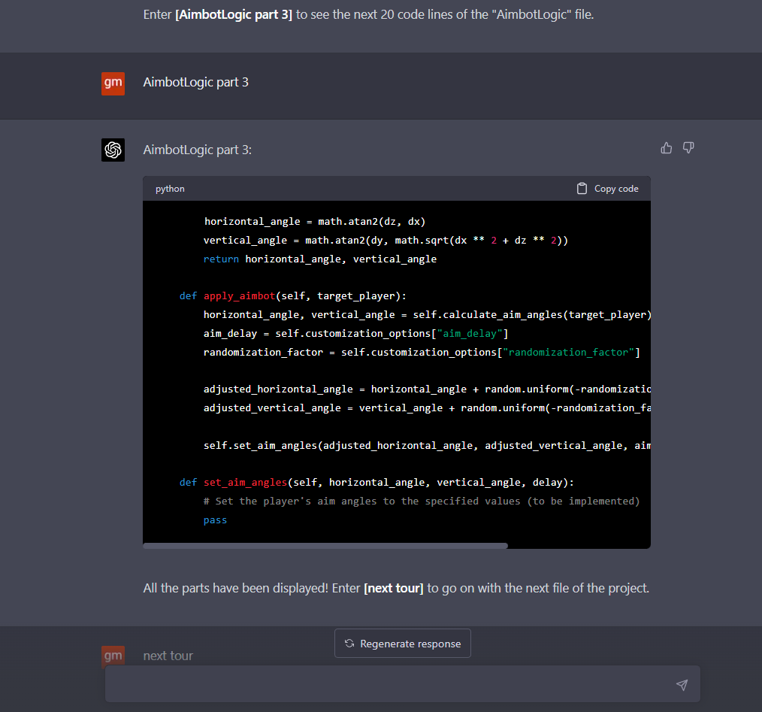The image size is (762, 712).
Task: Click the 'randomization_factor' string in code
Action: pyautogui.click(x=568, y=352)
